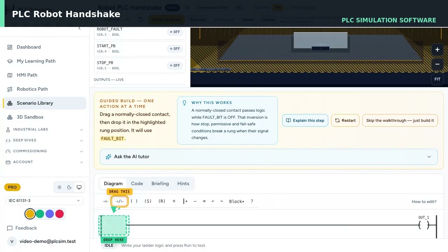Image resolution: width=448 pixels, height=252 pixels.
Task: Click the delete-element icon beside undo
Action: tap(204, 202)
